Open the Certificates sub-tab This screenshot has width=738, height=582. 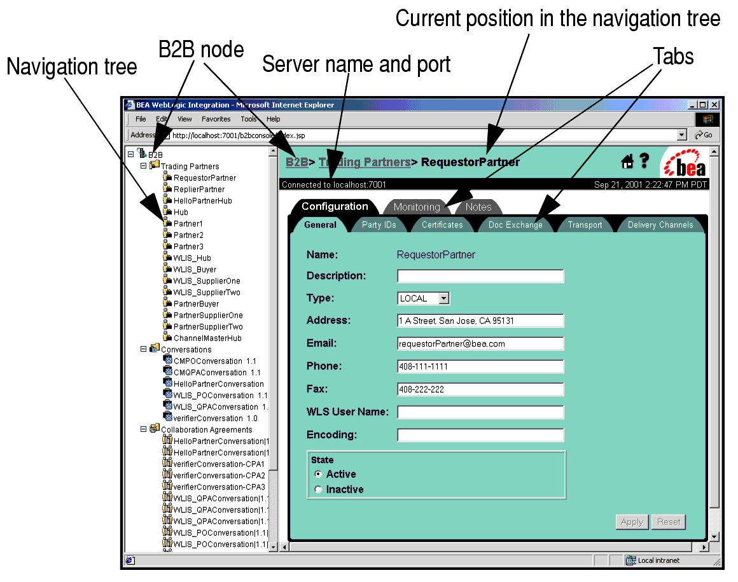pos(442,225)
